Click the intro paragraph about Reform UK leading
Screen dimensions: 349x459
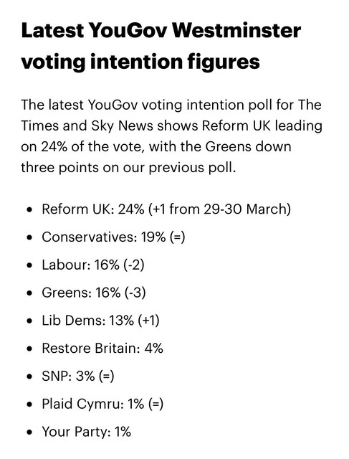pyautogui.click(x=171, y=136)
